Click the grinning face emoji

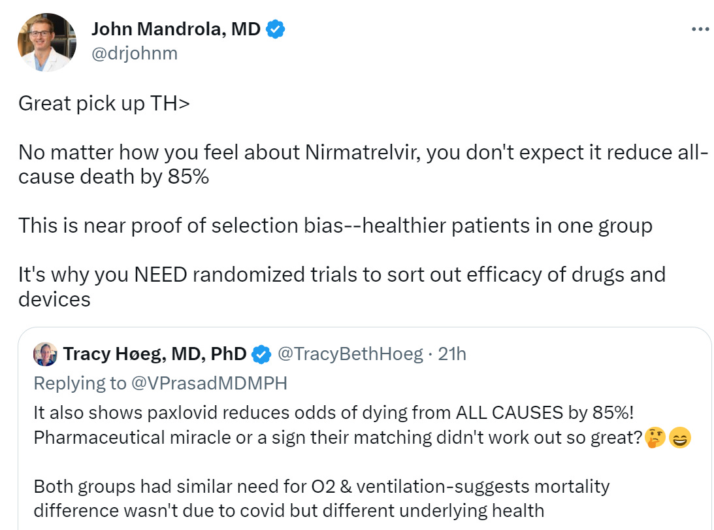pos(680,438)
